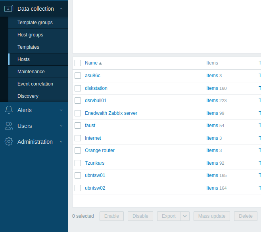View Items 54 for faust
261x232 pixels.
(x=212, y=126)
